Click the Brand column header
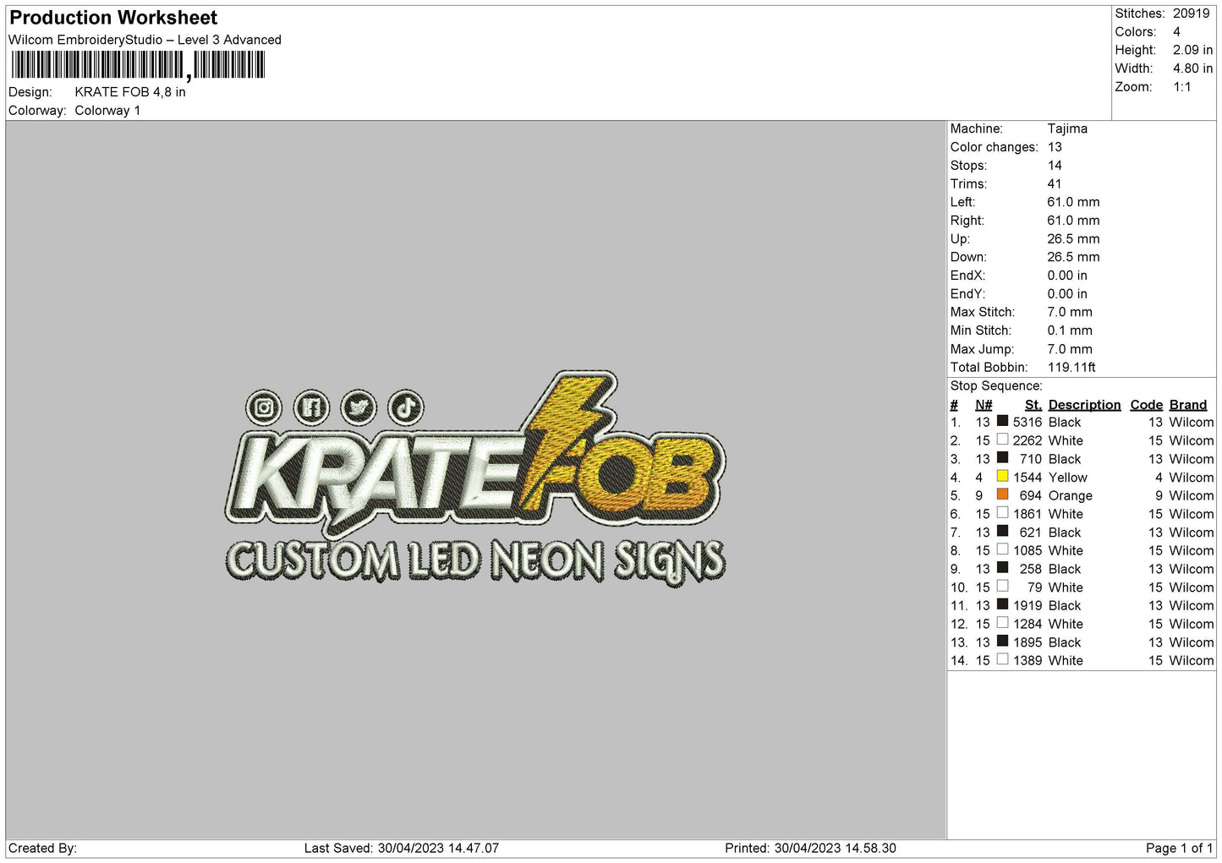This screenshot has height=863, width=1222. click(x=1188, y=405)
